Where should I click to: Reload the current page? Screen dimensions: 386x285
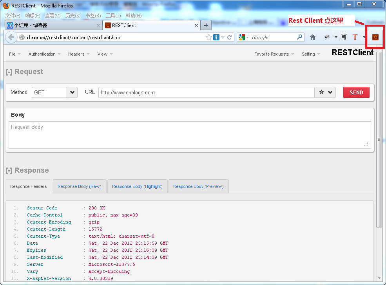[230, 37]
